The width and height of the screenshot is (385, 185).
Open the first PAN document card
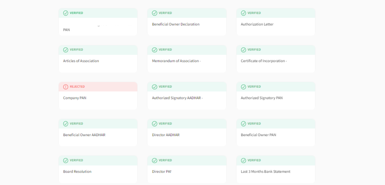point(98,26)
